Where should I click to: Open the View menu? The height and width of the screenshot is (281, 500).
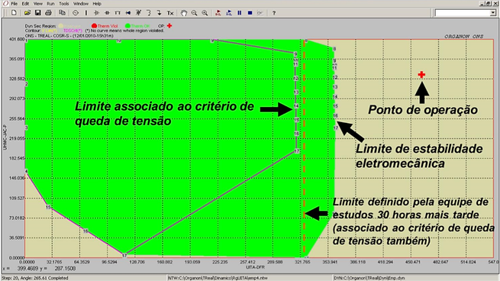tap(38, 4)
